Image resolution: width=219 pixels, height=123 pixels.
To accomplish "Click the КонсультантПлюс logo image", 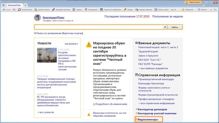I will click(37, 18).
